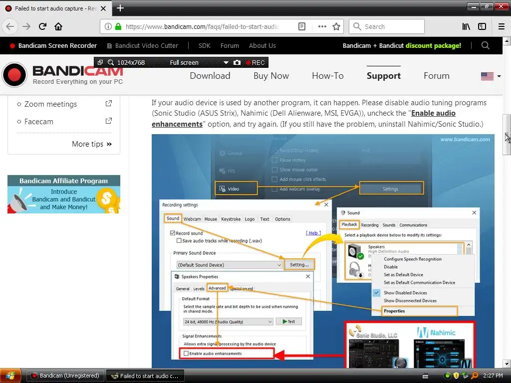Open Forum in the black top bar
The width and height of the screenshot is (511, 383).
pos(230,45)
